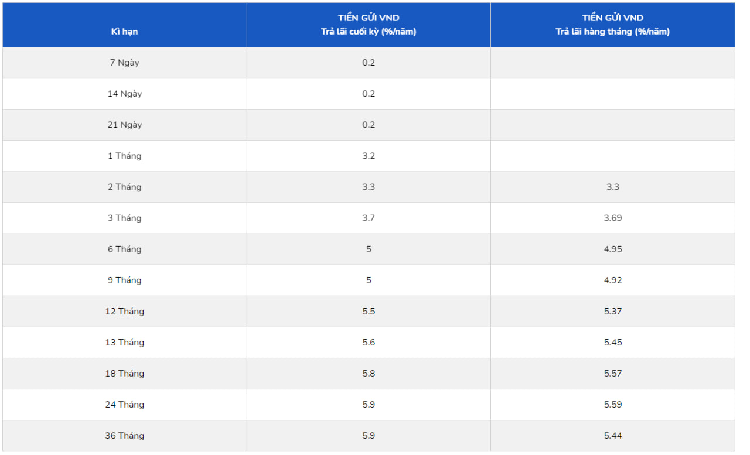Viewport: 750px width, 455px height.
Task: Click the 6 Tháng term cell
Action: [x=124, y=249]
